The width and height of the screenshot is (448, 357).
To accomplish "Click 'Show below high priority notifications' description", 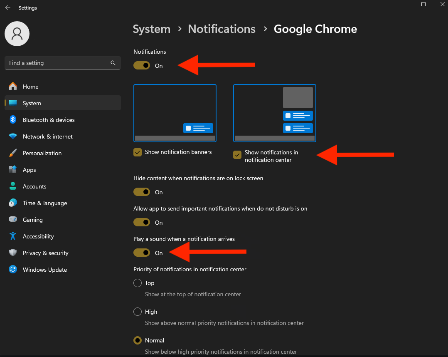I will click(x=221, y=352).
